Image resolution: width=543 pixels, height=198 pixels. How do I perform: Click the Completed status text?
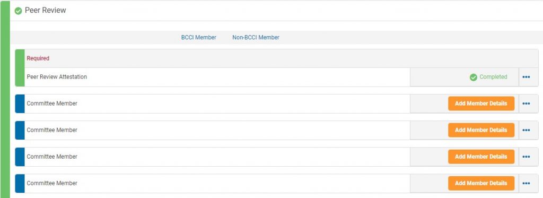493,77
